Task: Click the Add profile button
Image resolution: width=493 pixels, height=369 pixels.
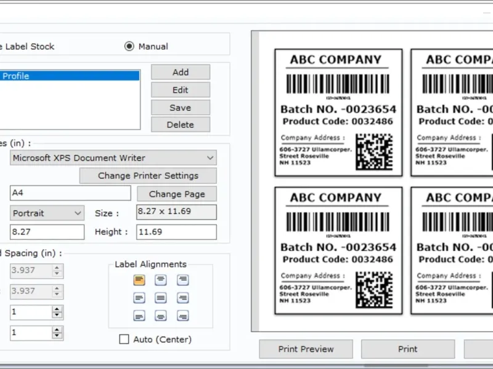Action: click(181, 72)
